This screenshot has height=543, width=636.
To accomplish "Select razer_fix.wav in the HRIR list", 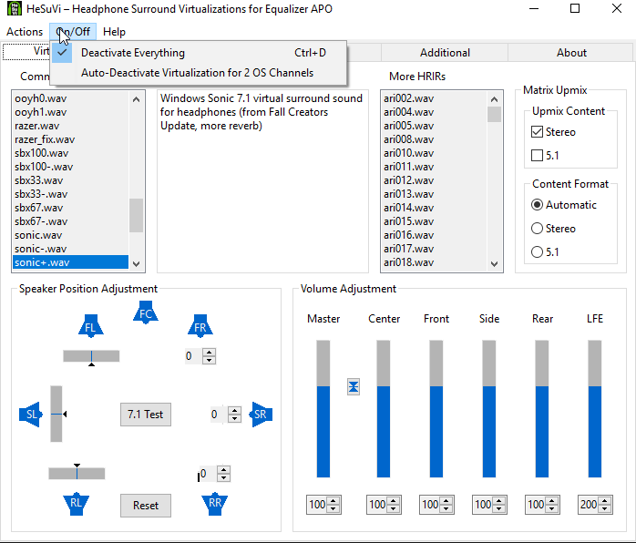I will pyautogui.click(x=70, y=139).
